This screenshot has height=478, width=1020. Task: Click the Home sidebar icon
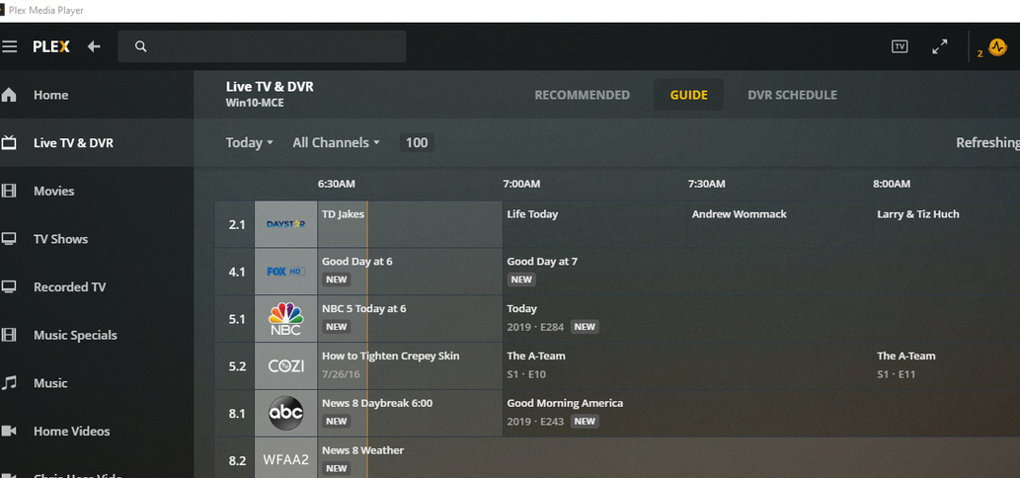point(9,95)
